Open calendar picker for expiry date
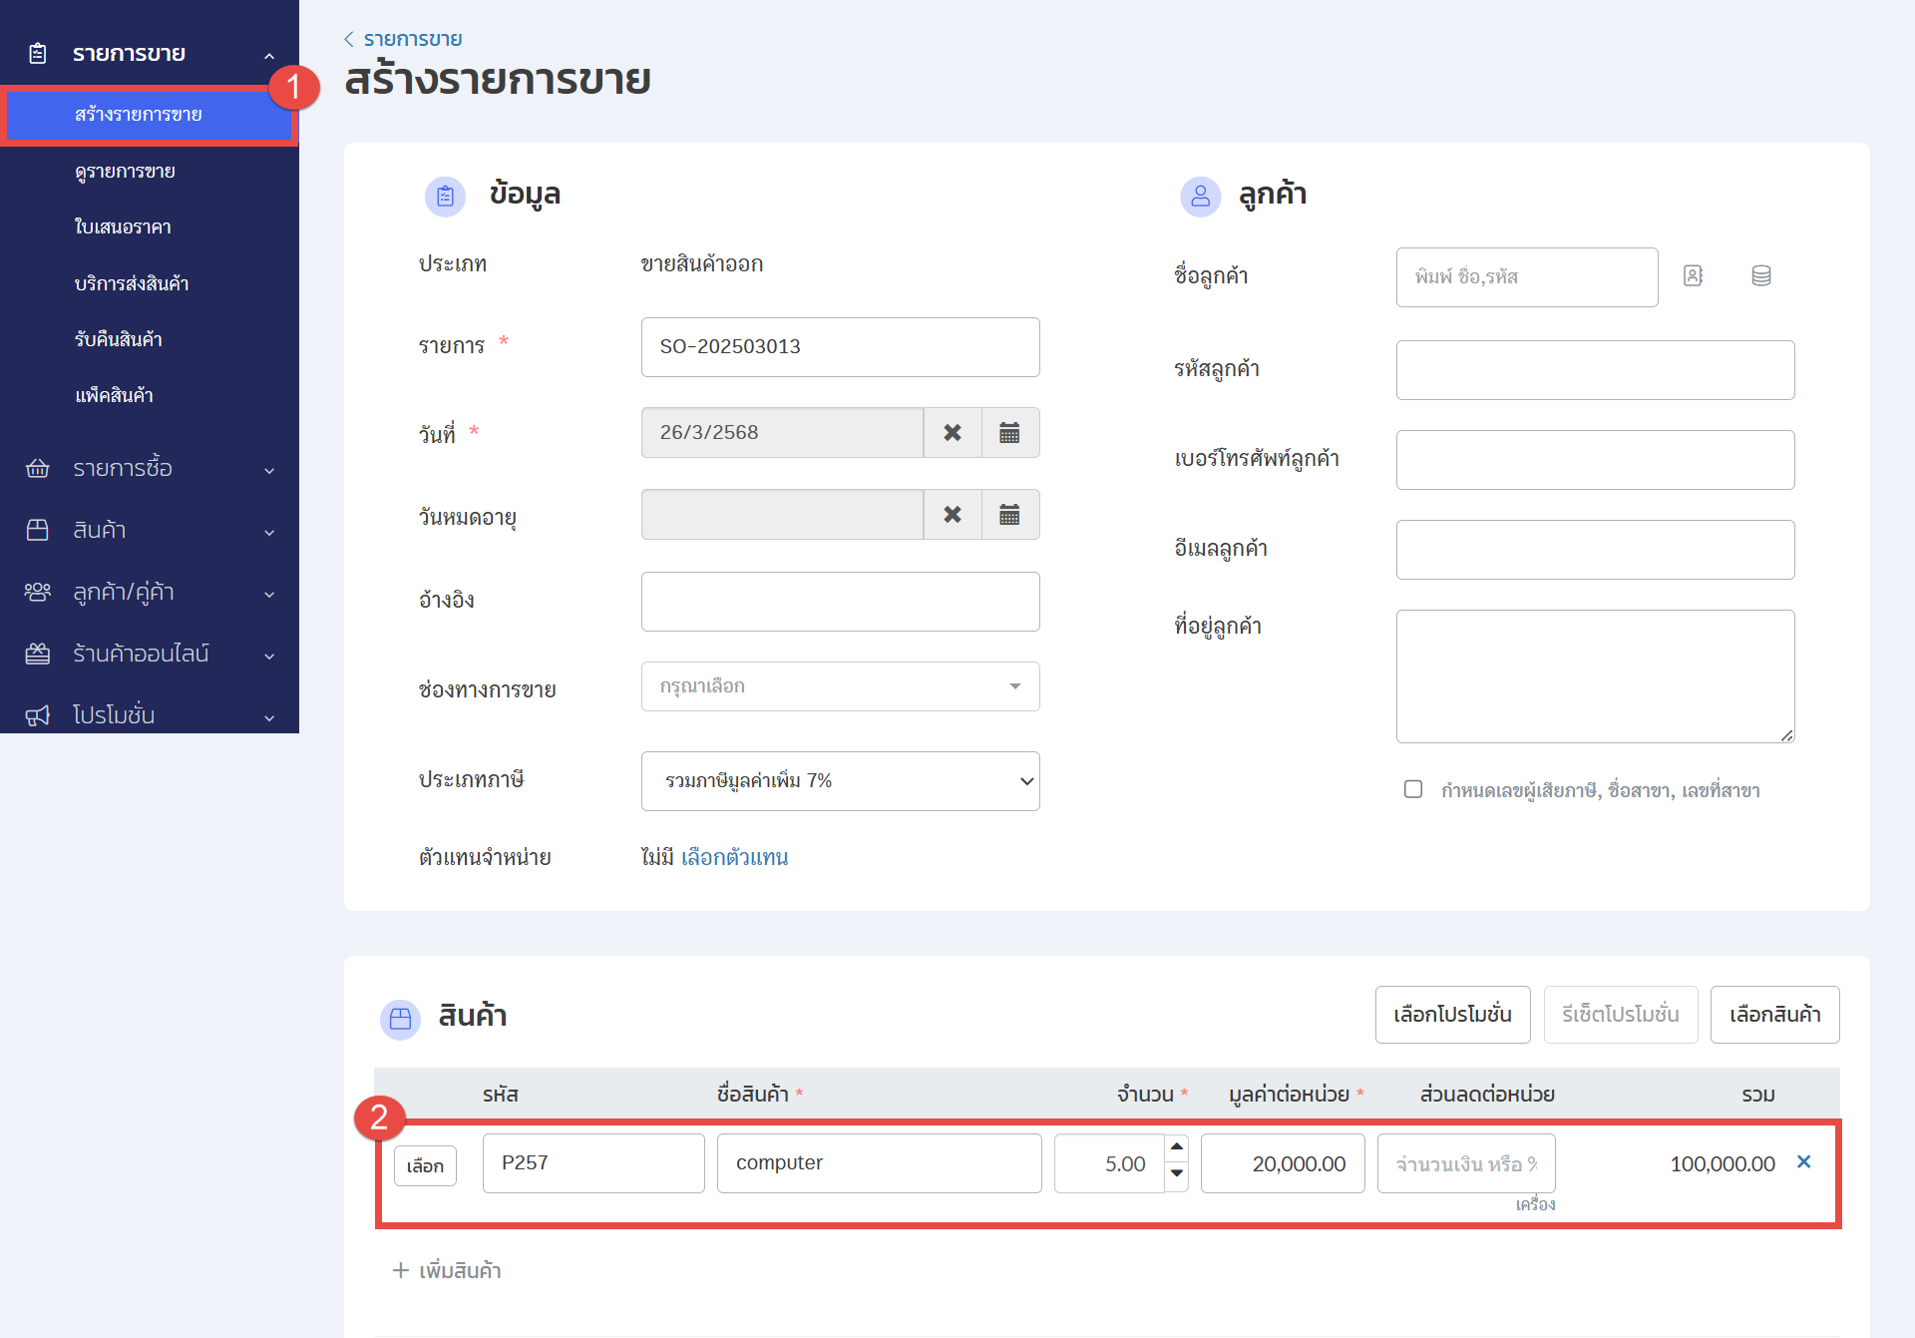 click(1009, 514)
